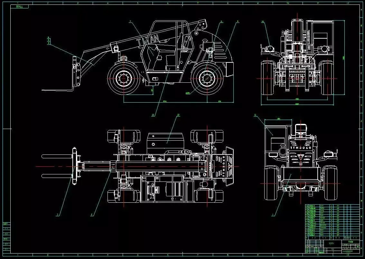
Task: Select part callout number 8
Action: coord(221,22)
